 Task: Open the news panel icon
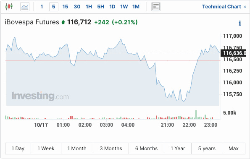(x=156, y=7)
